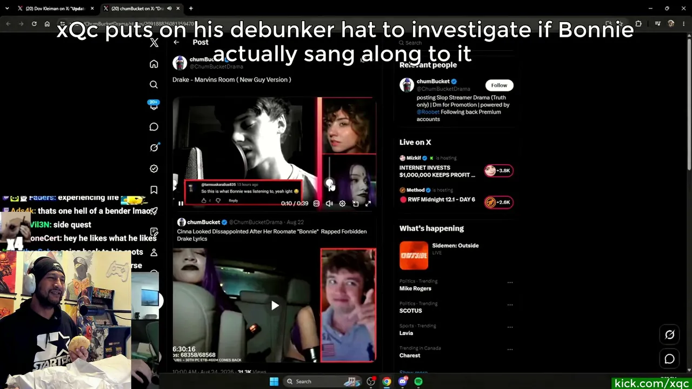Switch to the chumBucket on X tab
This screenshot has height=389, width=692.
pyautogui.click(x=142, y=9)
